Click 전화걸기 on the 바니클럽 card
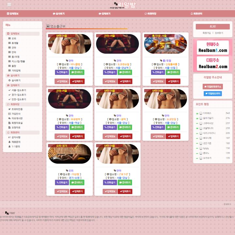Image resolution: width=235 pixels, height=235 pixels. click(x=62, y=72)
